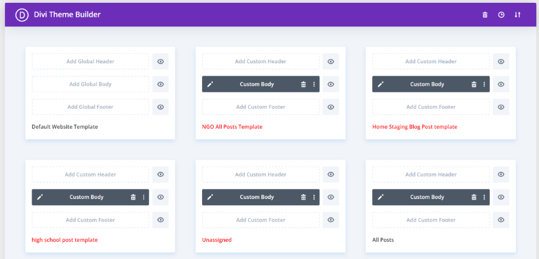Add Custom Footer to the Unassigned template
This screenshot has height=259, width=539.
(x=261, y=220)
